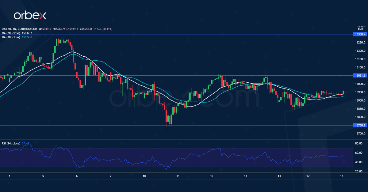Click the Orbex logo
368x192 pixels.
(30, 16)
